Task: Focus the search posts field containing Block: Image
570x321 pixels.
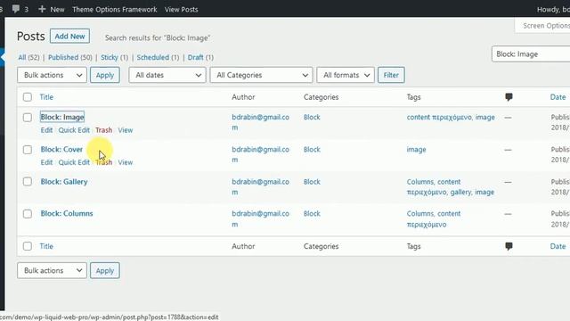Action: point(531,54)
